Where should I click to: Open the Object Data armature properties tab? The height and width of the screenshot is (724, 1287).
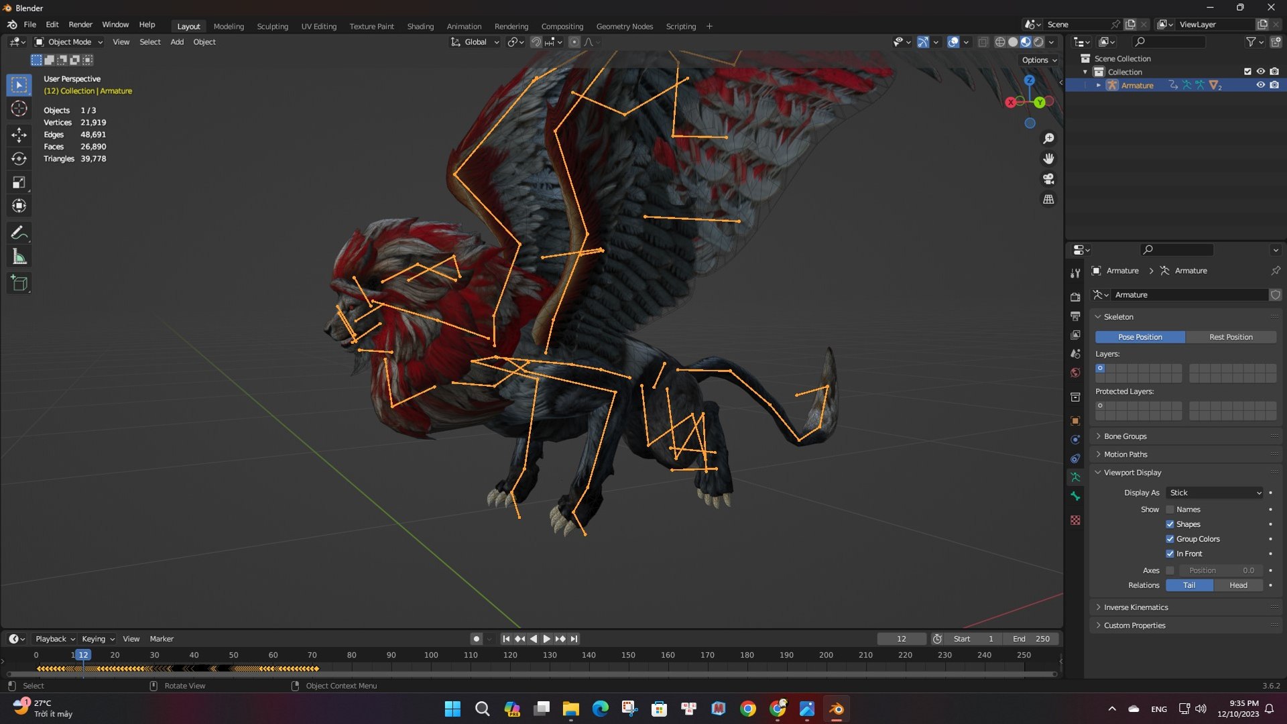pos(1075,477)
